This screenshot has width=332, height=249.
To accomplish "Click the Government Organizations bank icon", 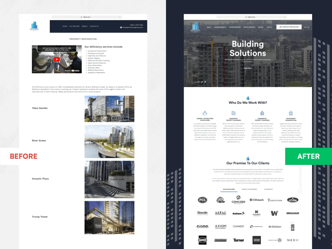I will point(291,113).
